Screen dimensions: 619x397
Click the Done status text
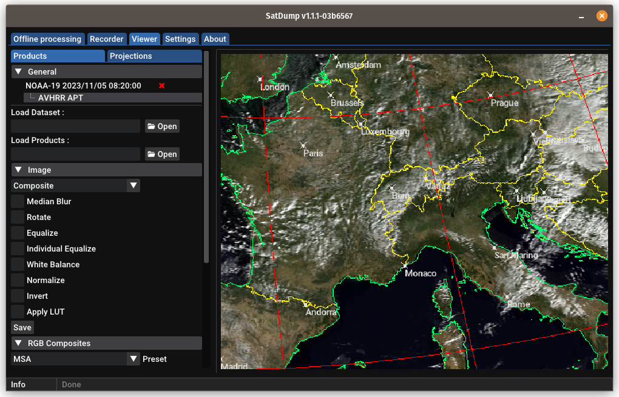pyautogui.click(x=72, y=384)
